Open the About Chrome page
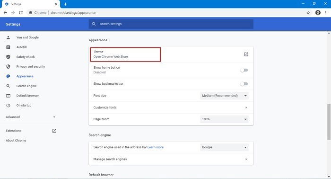331x179 pixels. pos(16,140)
